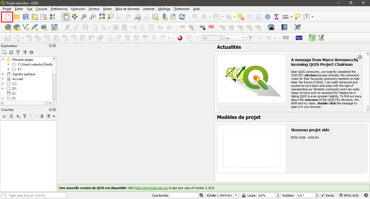This screenshot has width=370, height=199.
Task: Open the help contents book icon
Action: [x=284, y=27]
